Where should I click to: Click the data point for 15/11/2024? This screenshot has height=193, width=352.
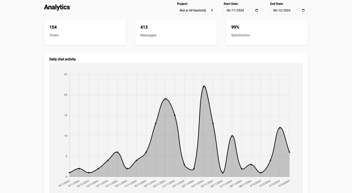(x=117, y=152)
